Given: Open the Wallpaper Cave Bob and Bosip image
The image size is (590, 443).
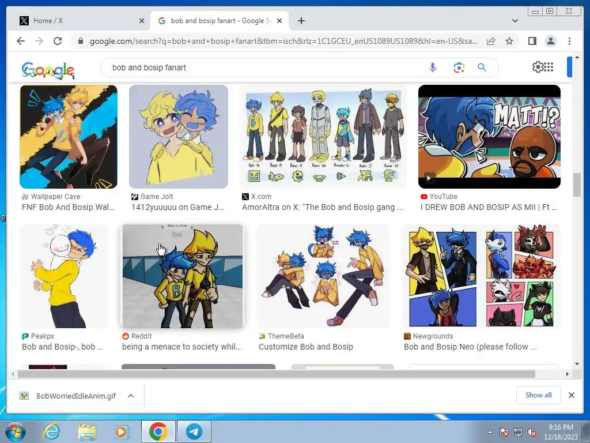Looking at the screenshot, I should [x=69, y=136].
